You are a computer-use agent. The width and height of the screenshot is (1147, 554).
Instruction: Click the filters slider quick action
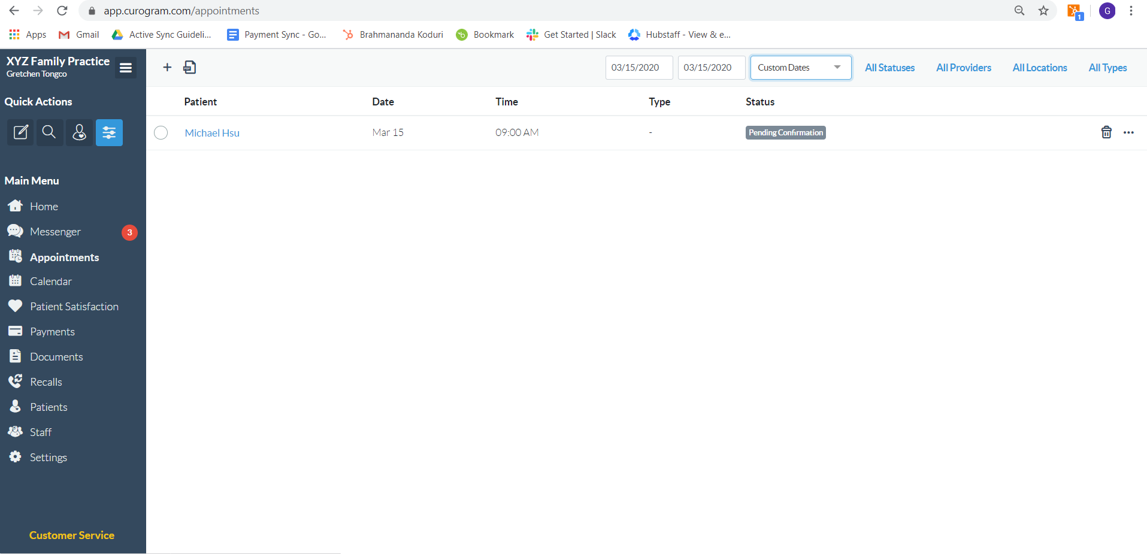click(x=109, y=132)
